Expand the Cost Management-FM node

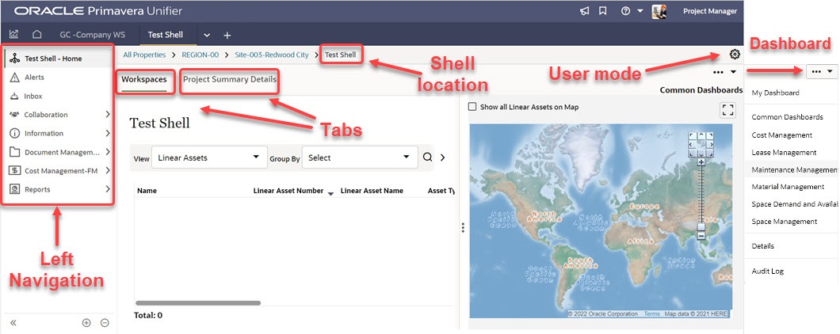pos(108,171)
